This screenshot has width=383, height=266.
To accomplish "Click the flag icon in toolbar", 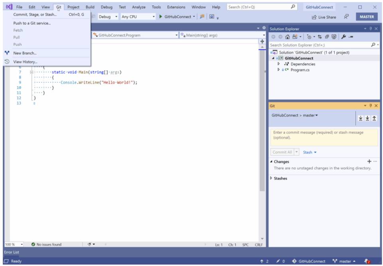I will (202, 17).
